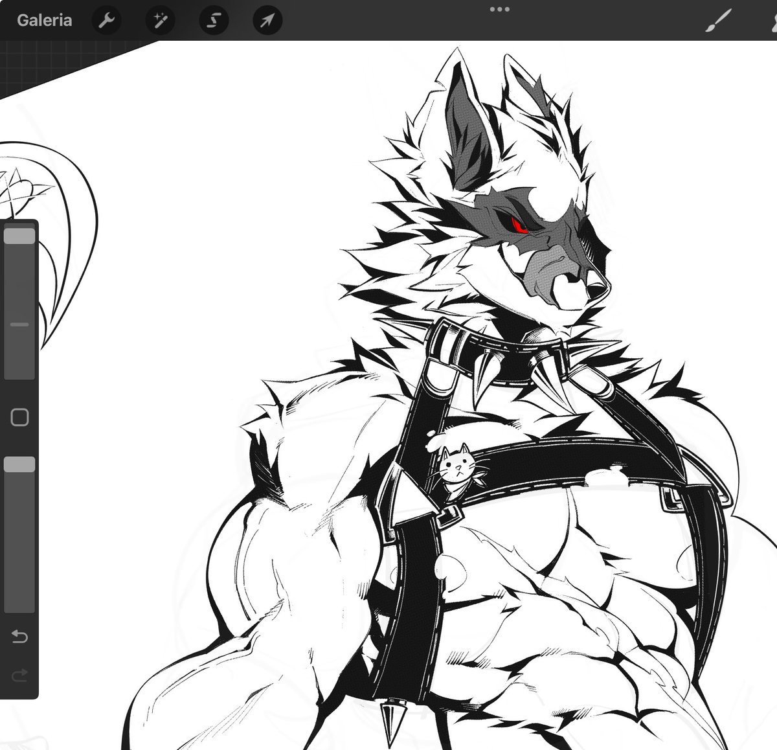Open the Actions menu with the wrench icon

[x=107, y=19]
